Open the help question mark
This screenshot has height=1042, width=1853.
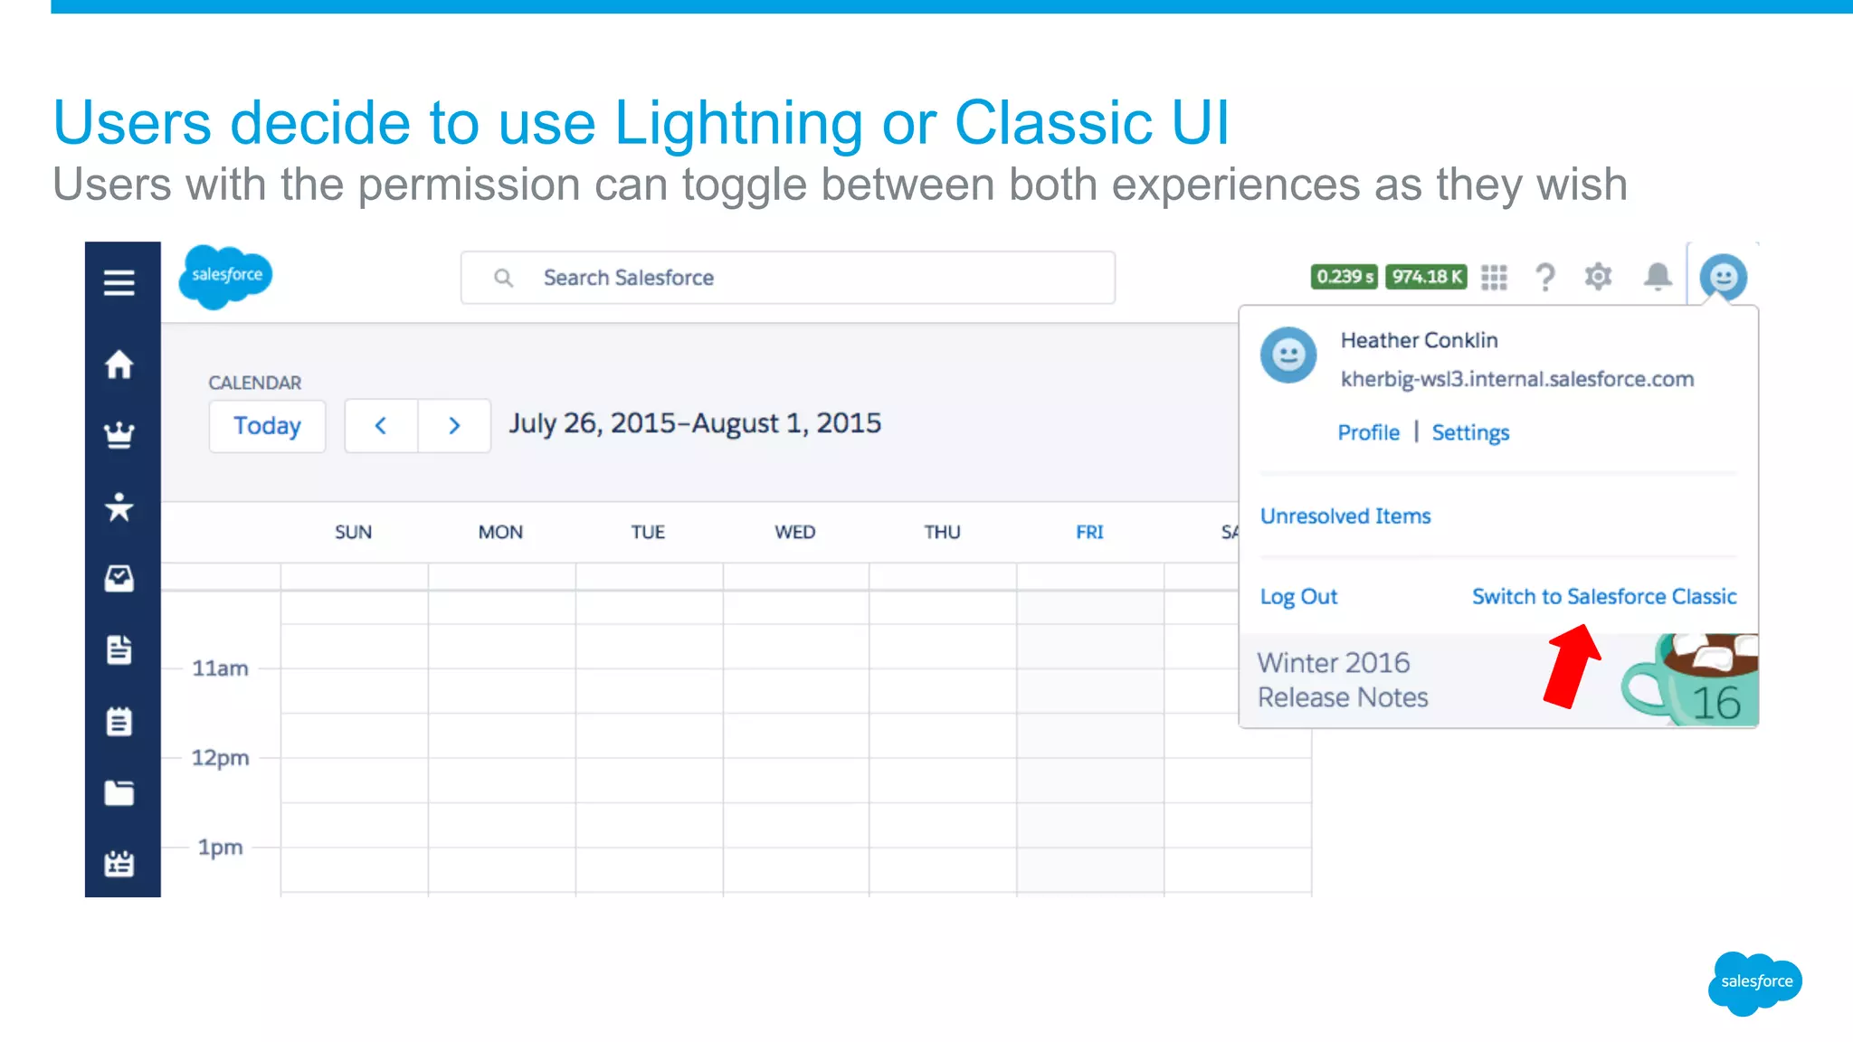[x=1545, y=278]
